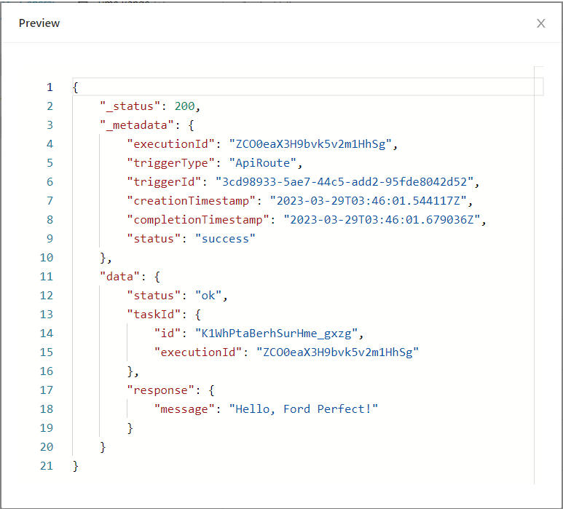Click line number 1 in the gutter

click(x=50, y=87)
